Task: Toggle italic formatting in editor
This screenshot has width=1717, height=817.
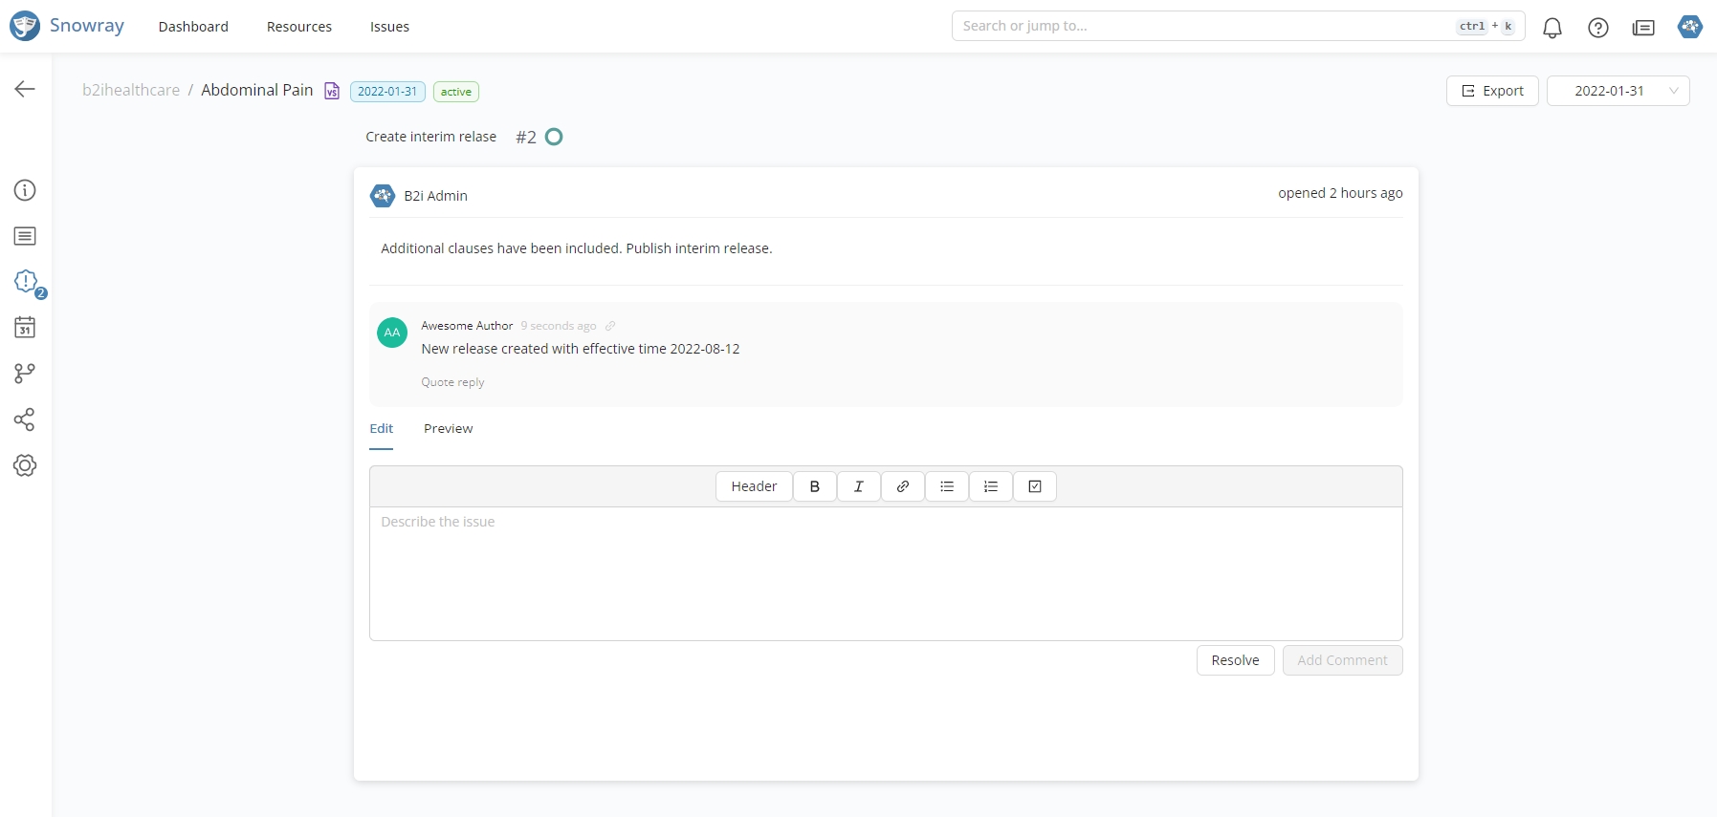Action: coord(858,486)
